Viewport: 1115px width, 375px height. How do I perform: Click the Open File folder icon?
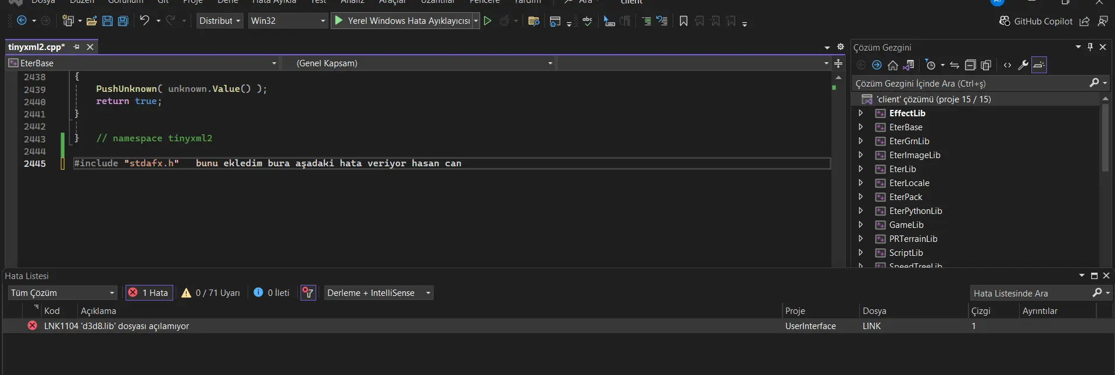pyautogui.click(x=91, y=21)
